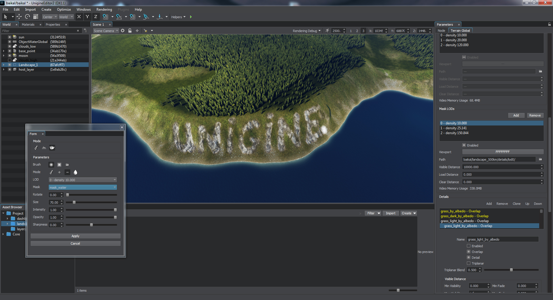Image resolution: width=553 pixels, height=300 pixels.
Task: Toggle enabled box for moon node
Action: tap(10, 56)
